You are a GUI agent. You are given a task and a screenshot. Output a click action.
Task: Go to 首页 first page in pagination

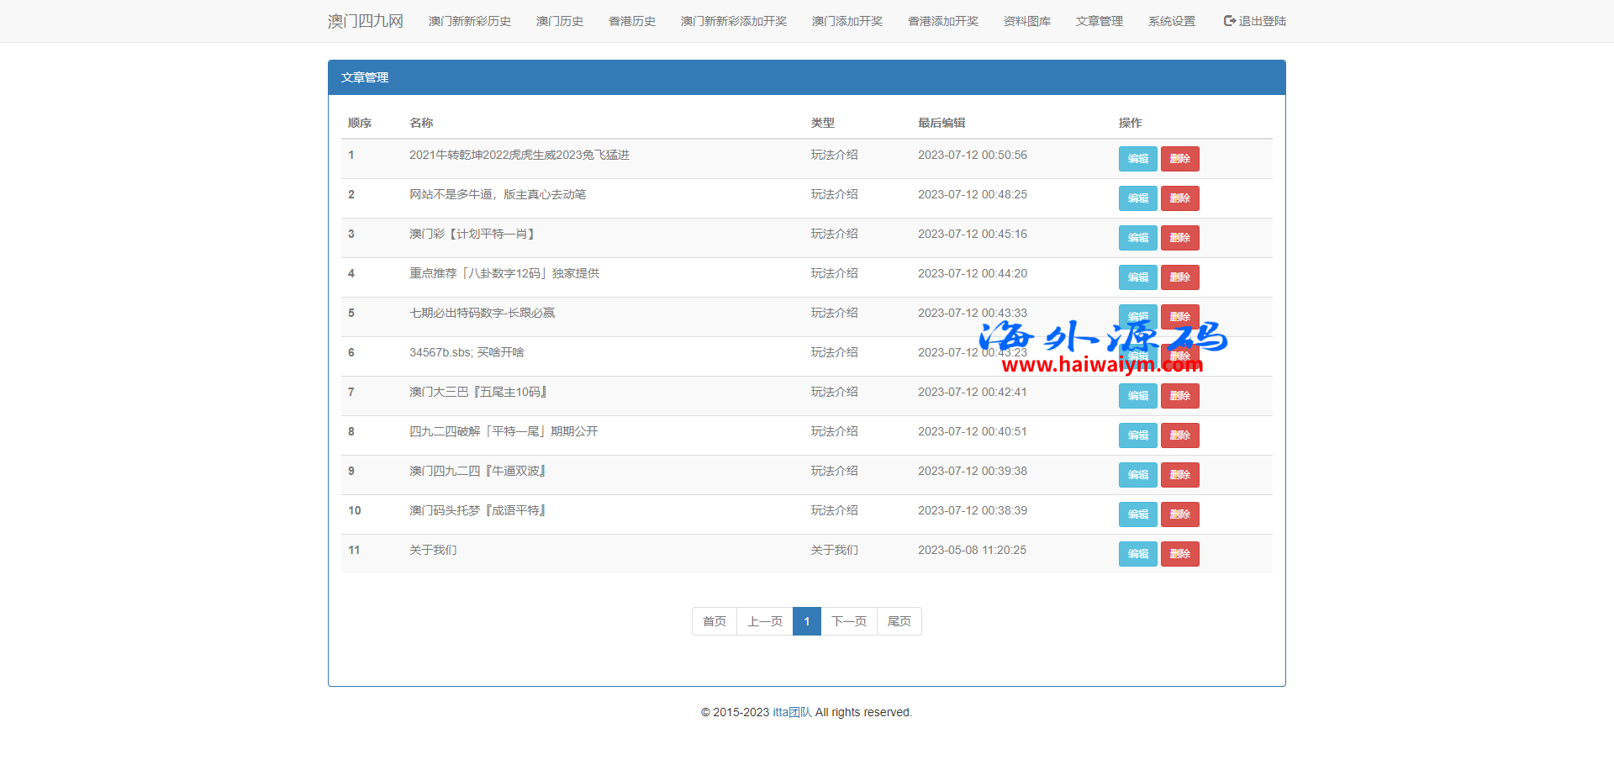tap(714, 621)
